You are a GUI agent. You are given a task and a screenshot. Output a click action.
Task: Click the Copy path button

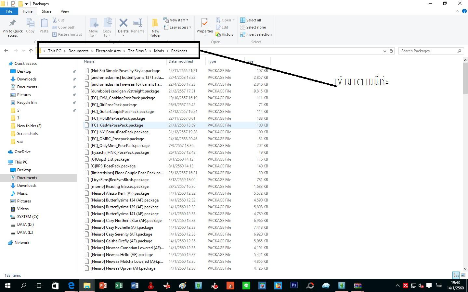[x=64, y=27]
